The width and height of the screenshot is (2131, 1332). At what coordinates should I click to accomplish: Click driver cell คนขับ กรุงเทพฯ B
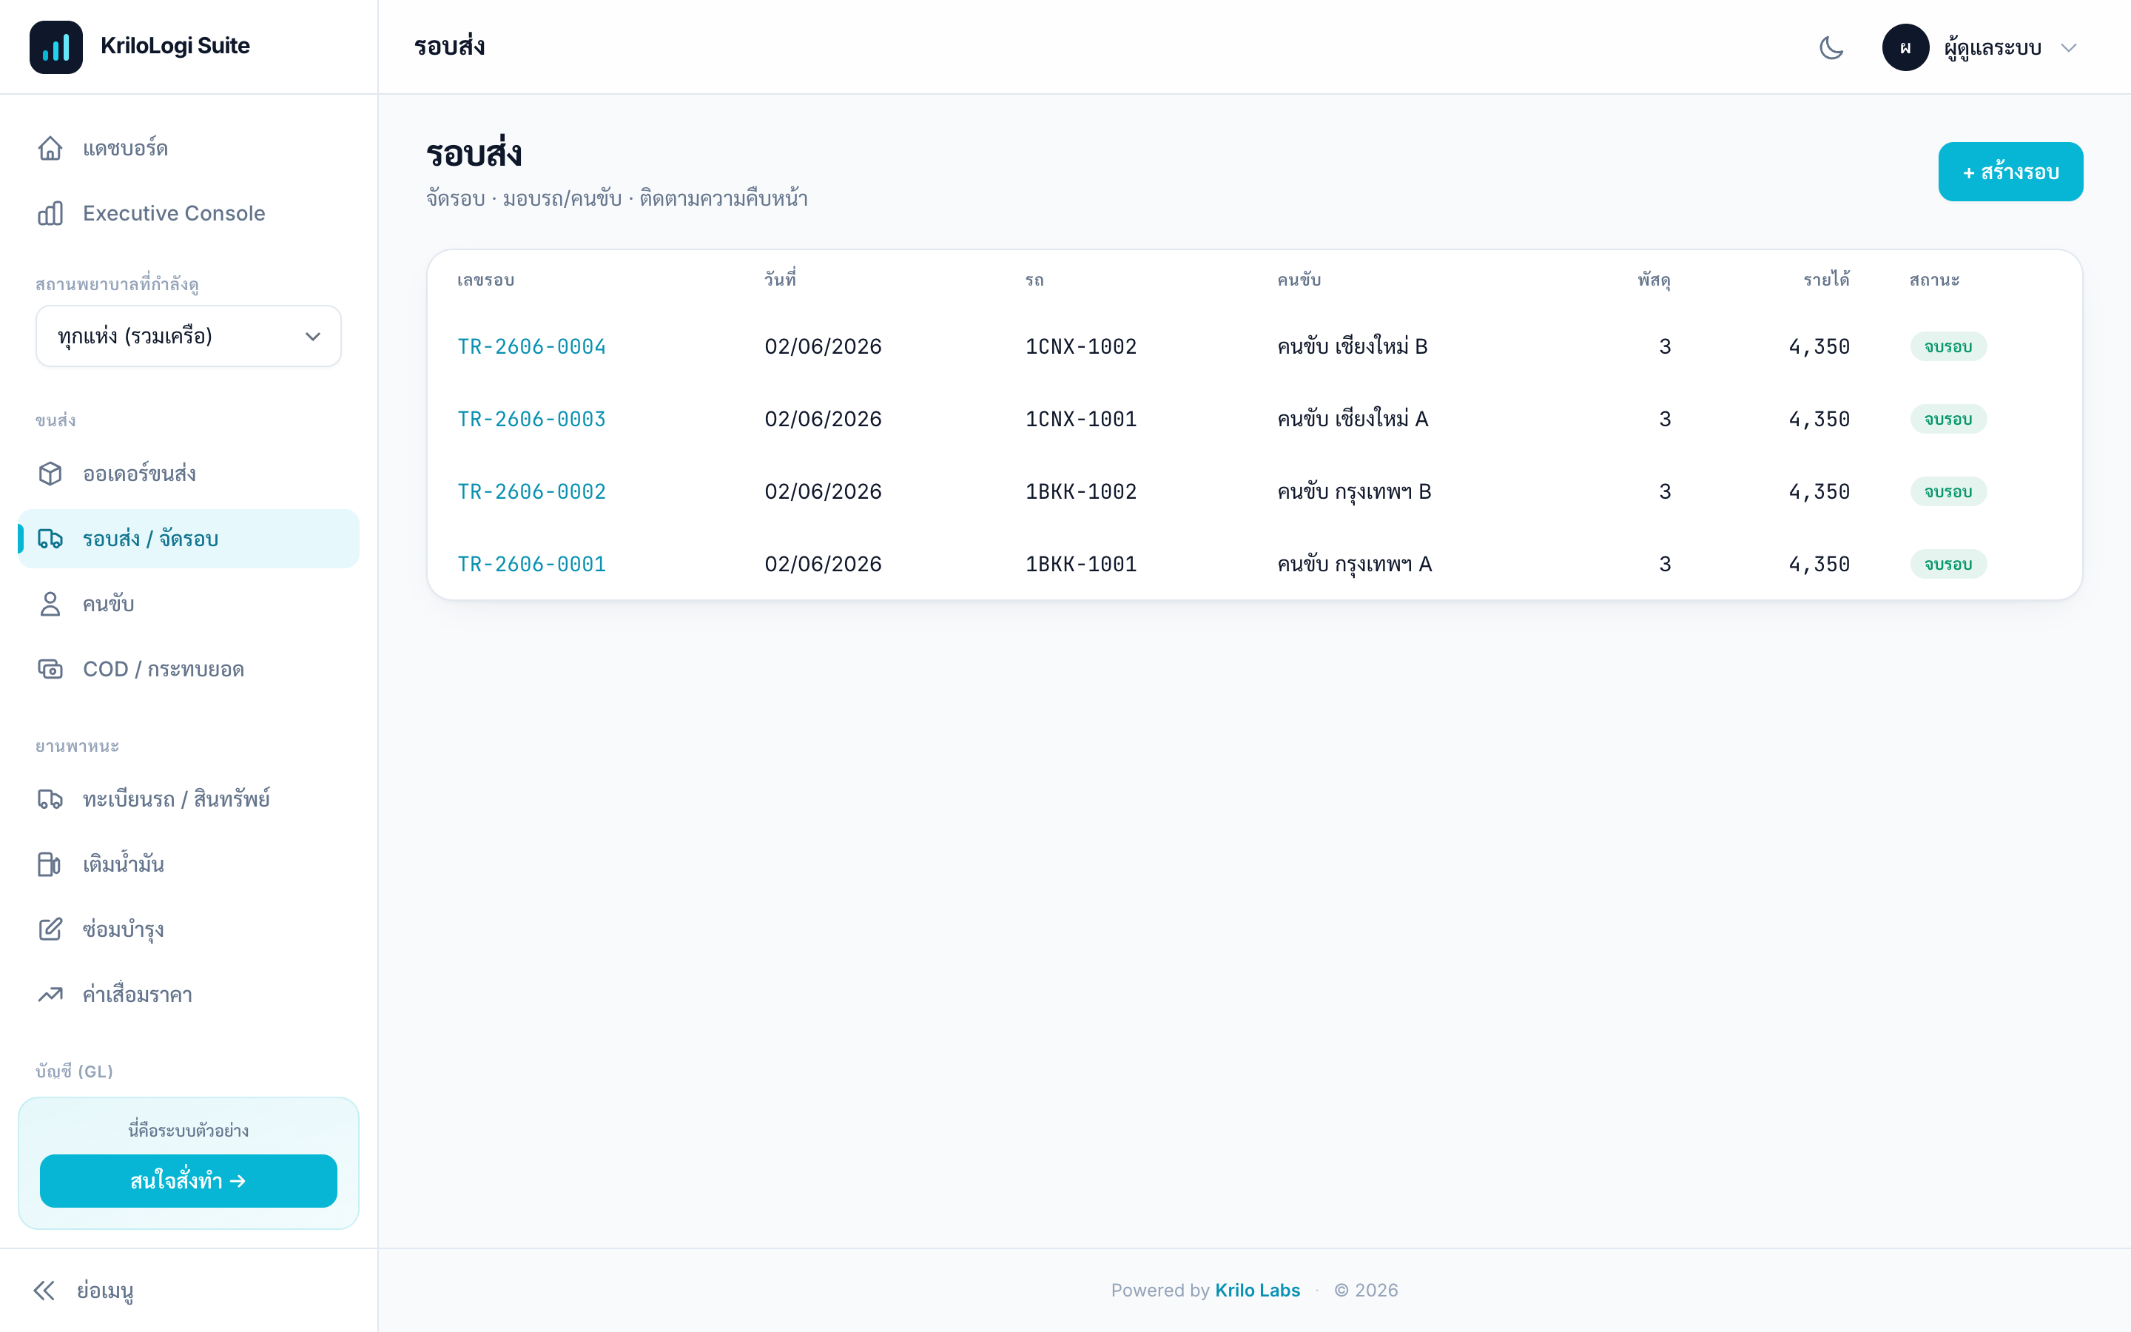click(x=1354, y=491)
